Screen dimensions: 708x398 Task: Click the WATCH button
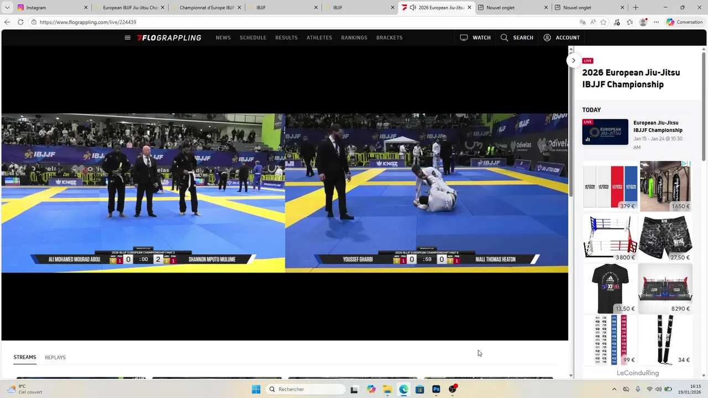pos(475,38)
